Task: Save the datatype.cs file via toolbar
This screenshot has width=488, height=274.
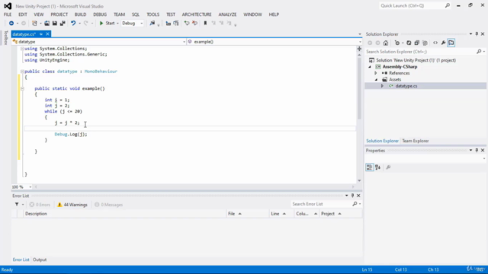Action: pos(54,24)
